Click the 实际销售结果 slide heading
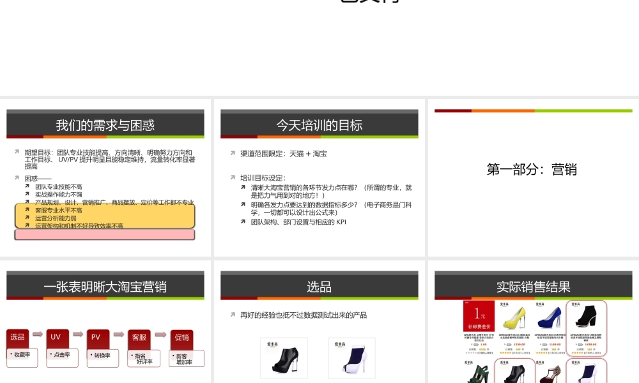 pyautogui.click(x=532, y=287)
